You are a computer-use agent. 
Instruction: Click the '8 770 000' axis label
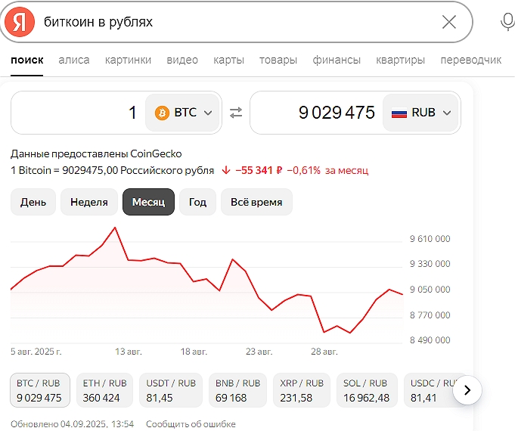[430, 315]
